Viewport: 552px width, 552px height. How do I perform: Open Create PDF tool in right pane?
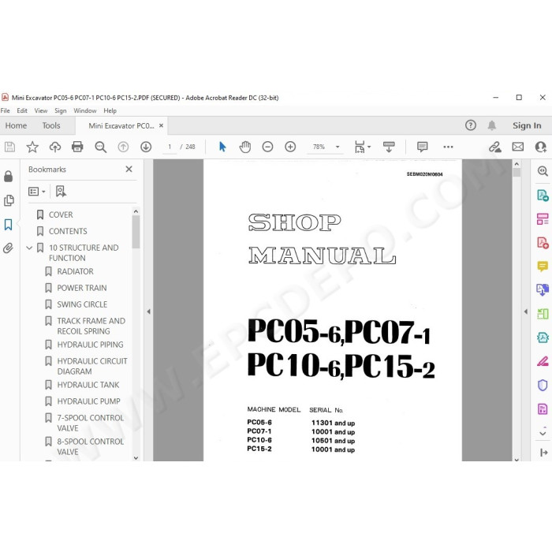[x=543, y=243]
